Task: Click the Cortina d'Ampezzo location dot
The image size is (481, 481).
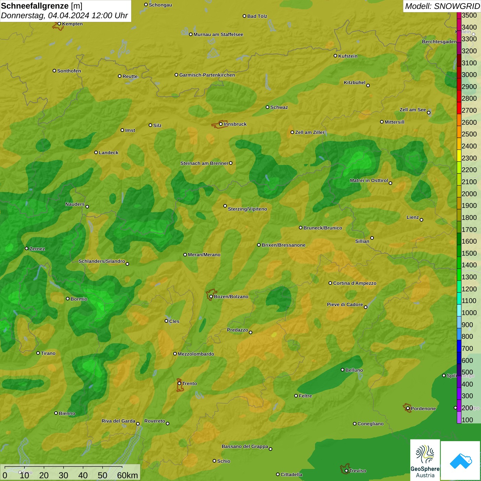Action: 330,283
